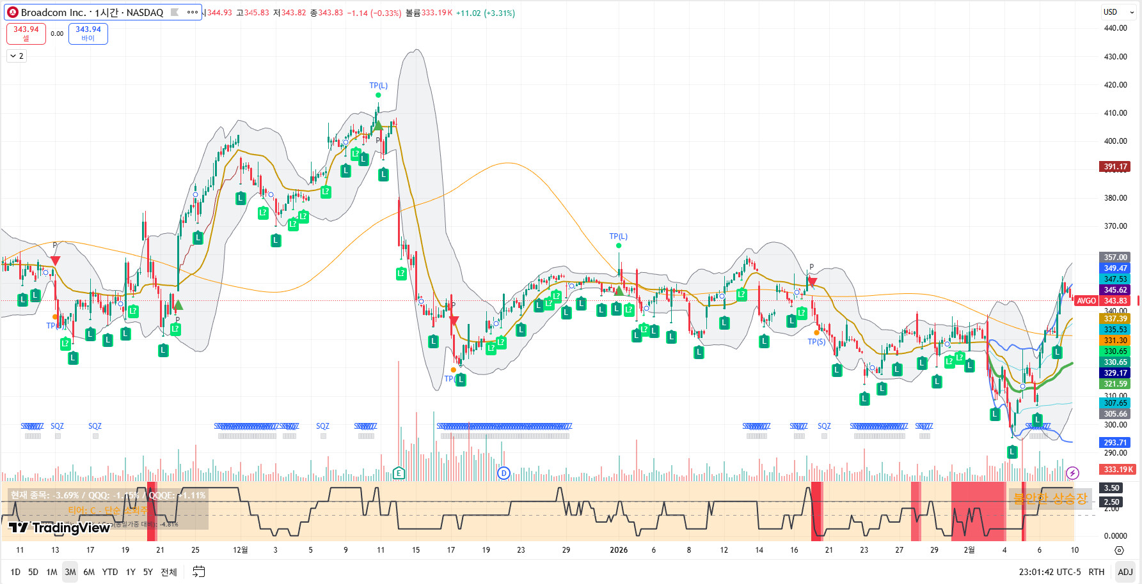Click the 불안한 상승장 status label
The height and width of the screenshot is (584, 1142).
[1051, 498]
